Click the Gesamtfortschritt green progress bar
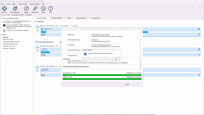204x115 pixels. pos(102,75)
